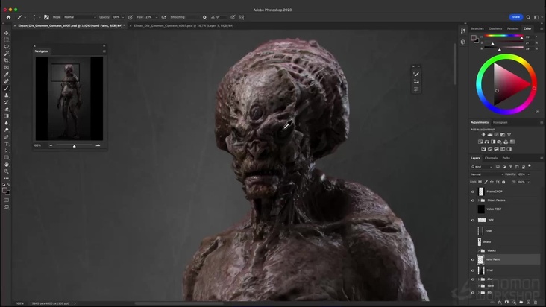Click the Navigator preview thumbnail
The image size is (546, 307).
pos(69,99)
